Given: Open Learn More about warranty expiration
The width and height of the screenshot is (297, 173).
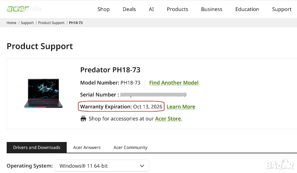Looking at the screenshot, I should tap(181, 107).
